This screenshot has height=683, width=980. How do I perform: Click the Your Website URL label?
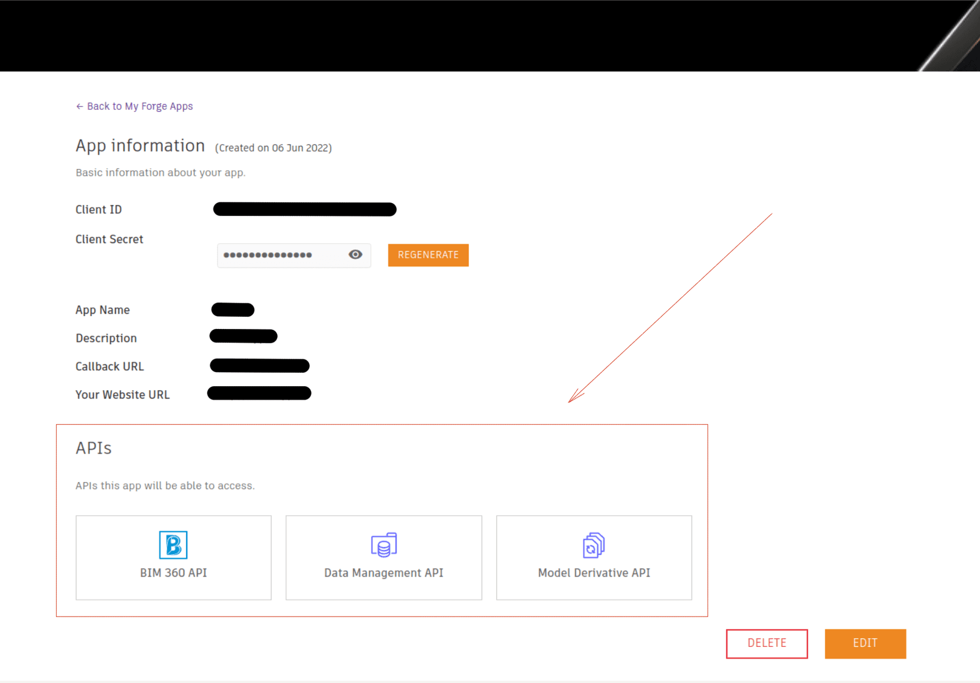pos(123,395)
